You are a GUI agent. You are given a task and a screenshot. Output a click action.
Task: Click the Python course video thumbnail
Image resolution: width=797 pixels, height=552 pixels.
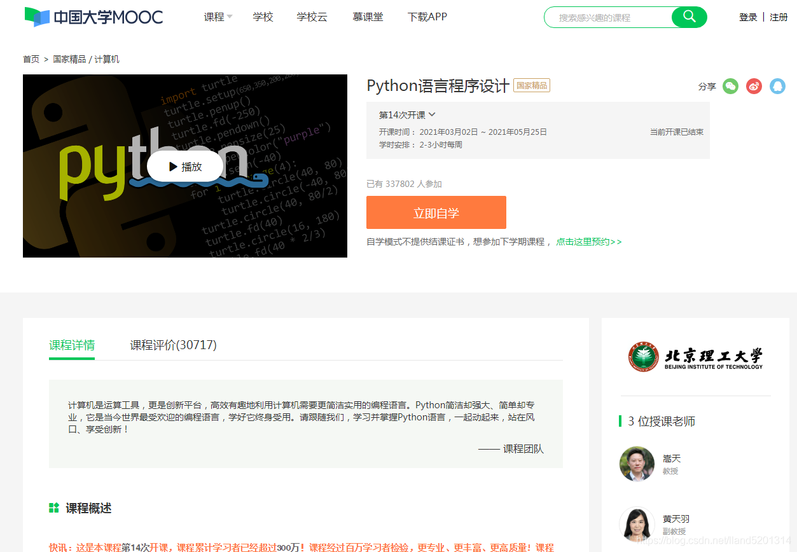(x=185, y=166)
